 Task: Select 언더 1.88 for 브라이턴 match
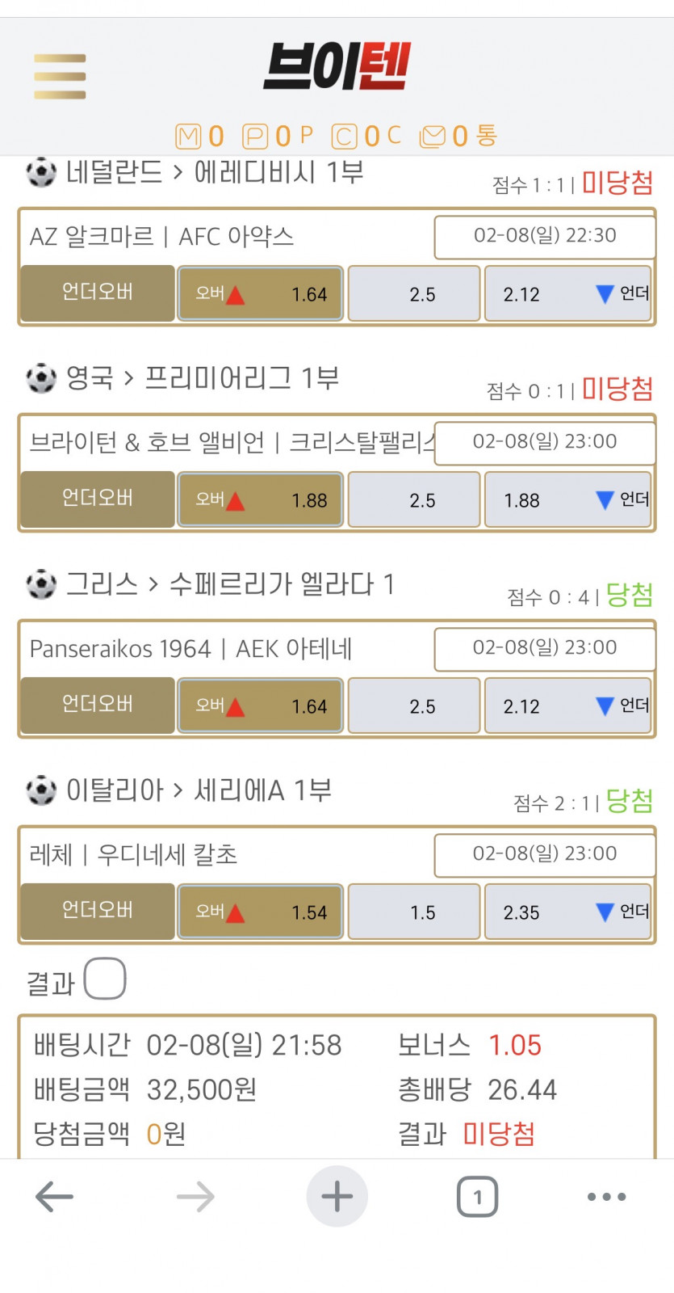coord(567,499)
